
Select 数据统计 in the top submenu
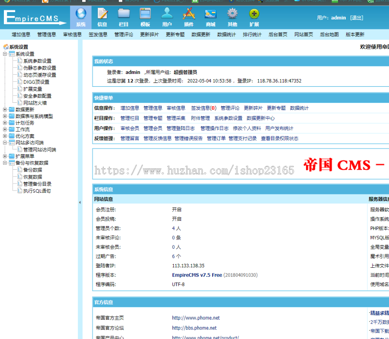coord(226,35)
